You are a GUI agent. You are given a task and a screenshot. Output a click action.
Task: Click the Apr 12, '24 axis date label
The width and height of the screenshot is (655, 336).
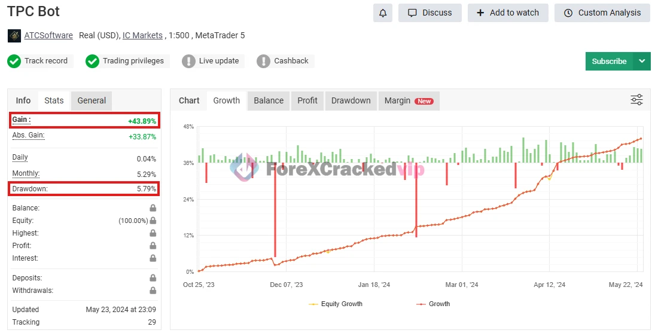[x=549, y=285]
